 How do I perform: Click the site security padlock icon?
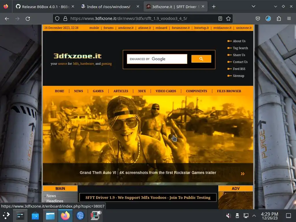tap(65, 18)
